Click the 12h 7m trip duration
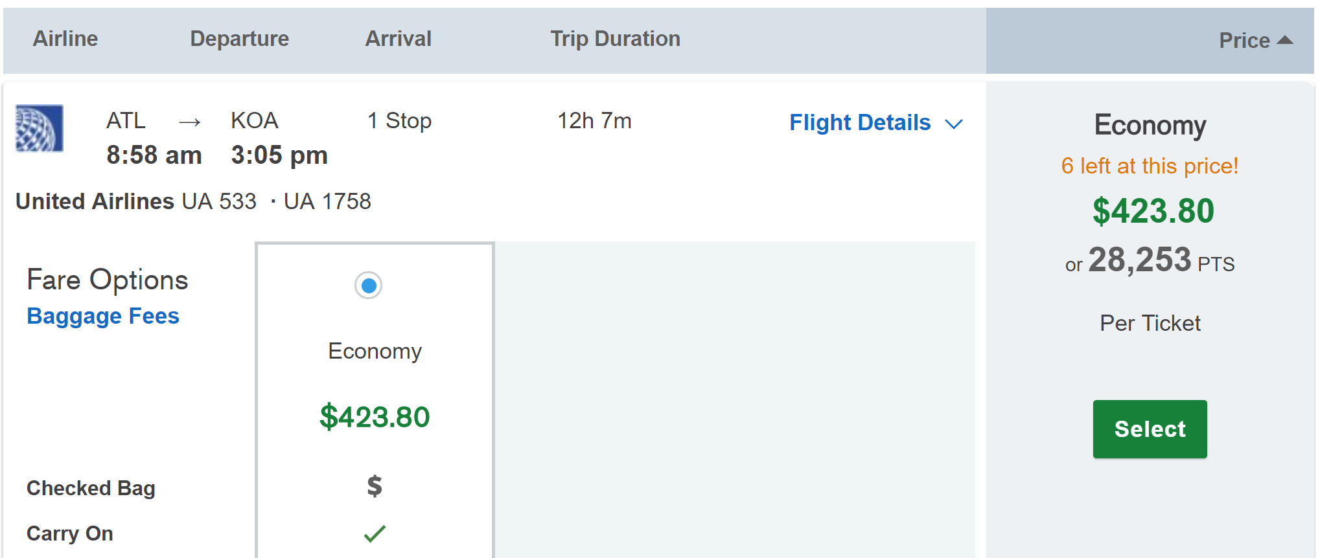The width and height of the screenshot is (1320, 558). click(594, 121)
